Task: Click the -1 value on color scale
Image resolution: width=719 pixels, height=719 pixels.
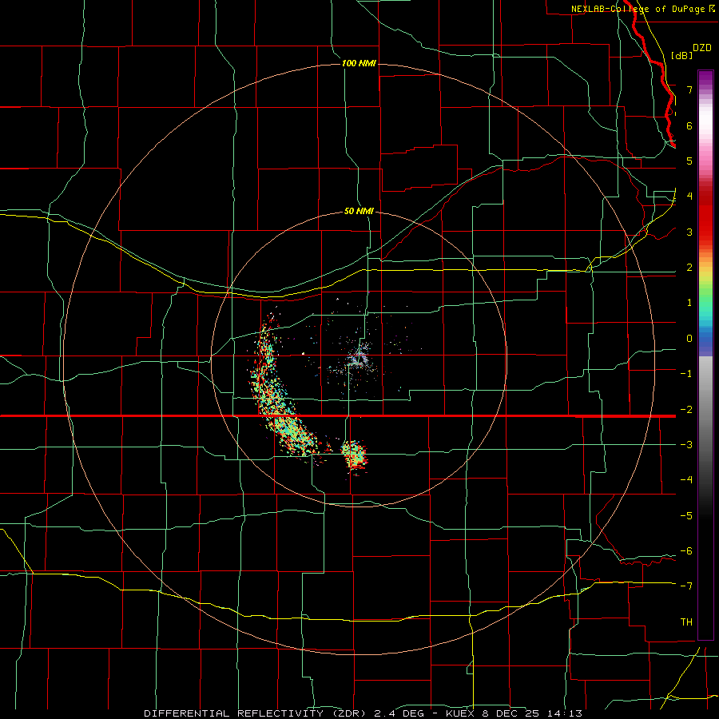Action: point(686,374)
